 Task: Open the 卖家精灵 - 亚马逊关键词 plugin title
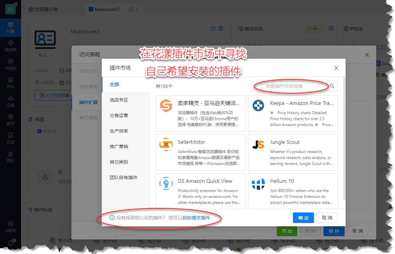(x=209, y=103)
